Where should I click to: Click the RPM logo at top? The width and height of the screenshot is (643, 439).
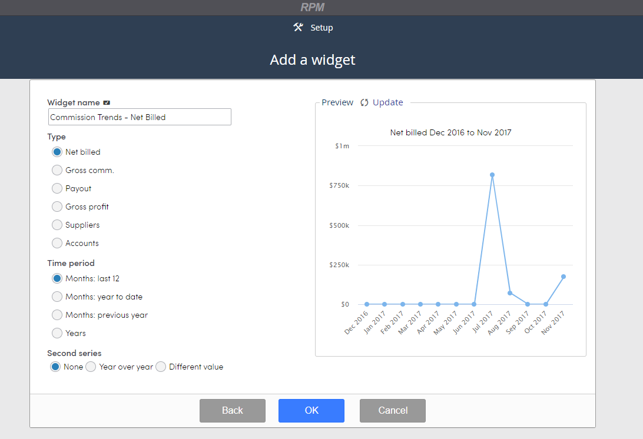coord(313,8)
